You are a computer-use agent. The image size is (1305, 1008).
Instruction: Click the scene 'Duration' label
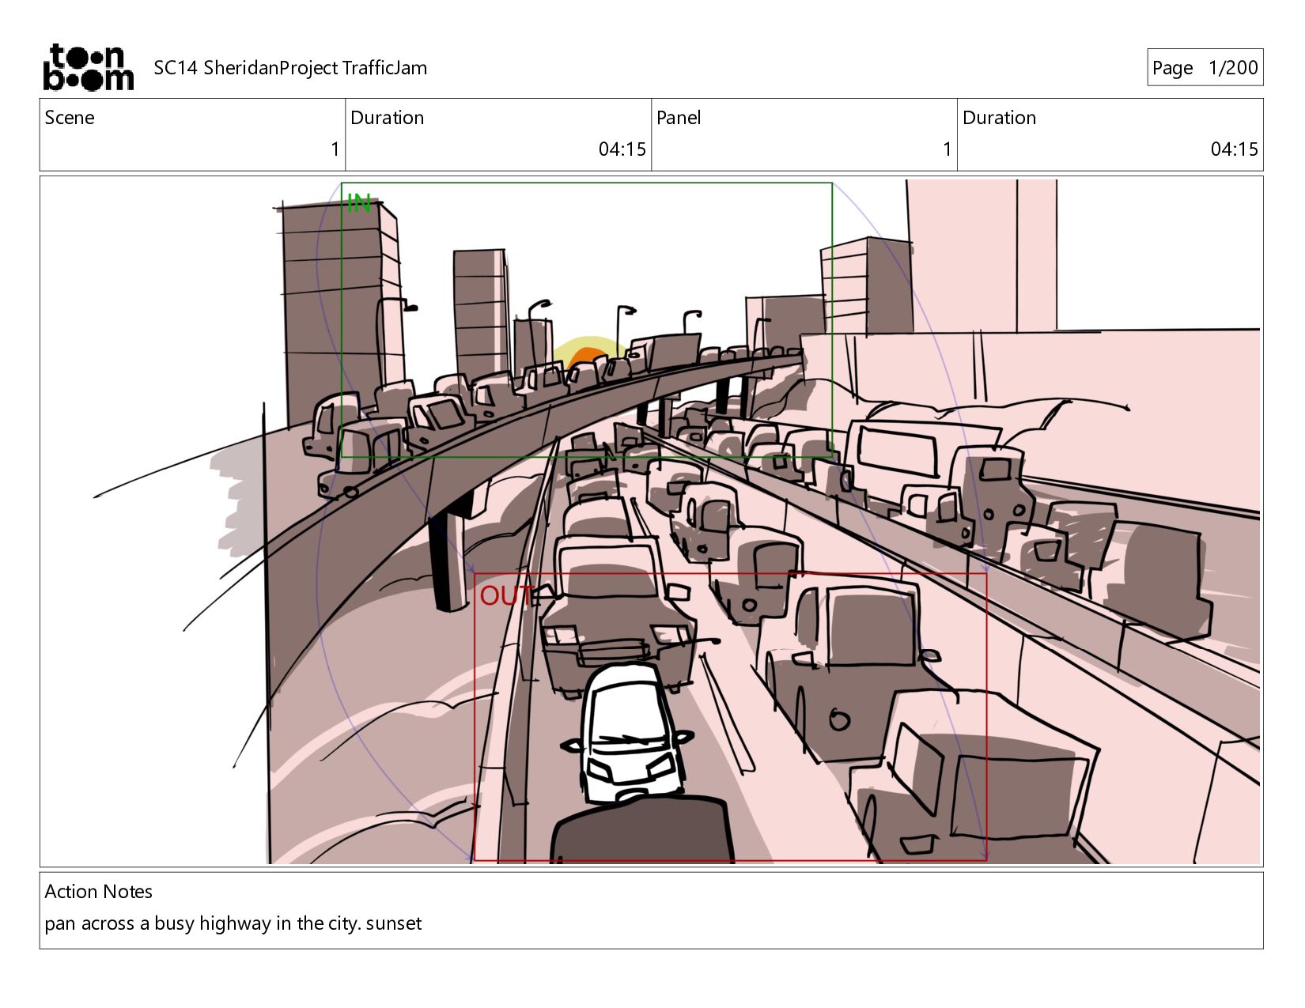click(387, 118)
